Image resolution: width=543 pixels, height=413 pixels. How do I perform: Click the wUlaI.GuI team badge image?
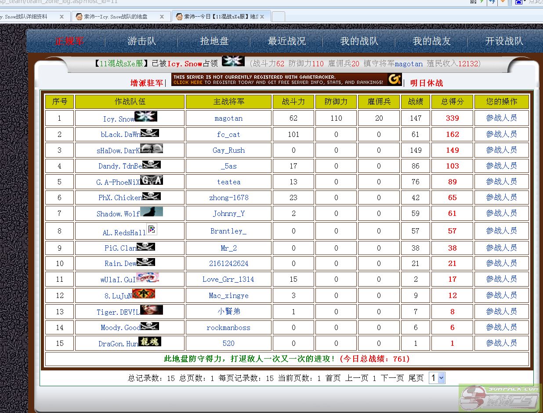click(148, 277)
